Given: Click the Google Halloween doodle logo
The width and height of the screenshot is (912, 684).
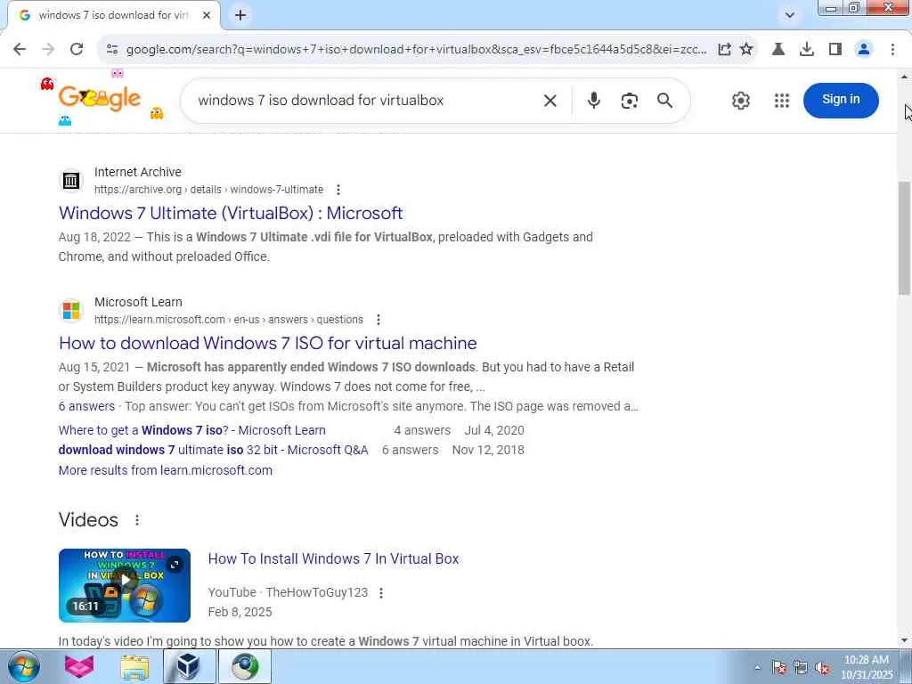Looking at the screenshot, I should (100, 98).
